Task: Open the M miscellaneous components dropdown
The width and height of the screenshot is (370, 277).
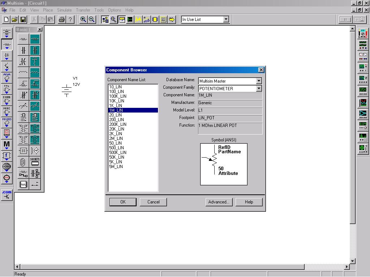Action: tap(7, 145)
